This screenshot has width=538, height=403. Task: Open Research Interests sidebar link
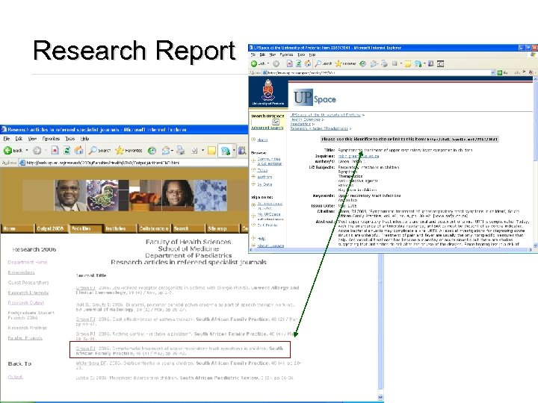[x=28, y=293]
